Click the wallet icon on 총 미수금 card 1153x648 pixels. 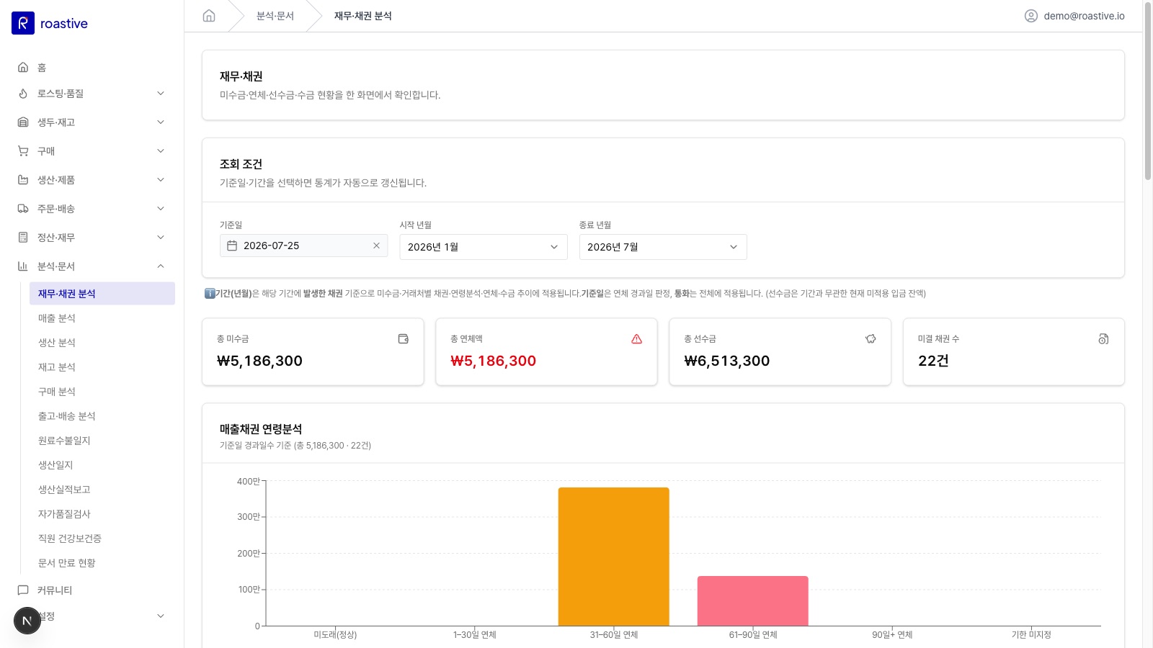click(x=404, y=339)
